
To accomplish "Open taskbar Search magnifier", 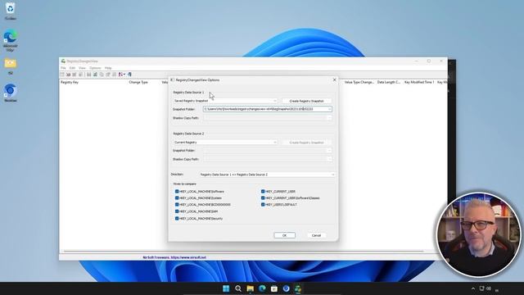I will (x=238, y=288).
